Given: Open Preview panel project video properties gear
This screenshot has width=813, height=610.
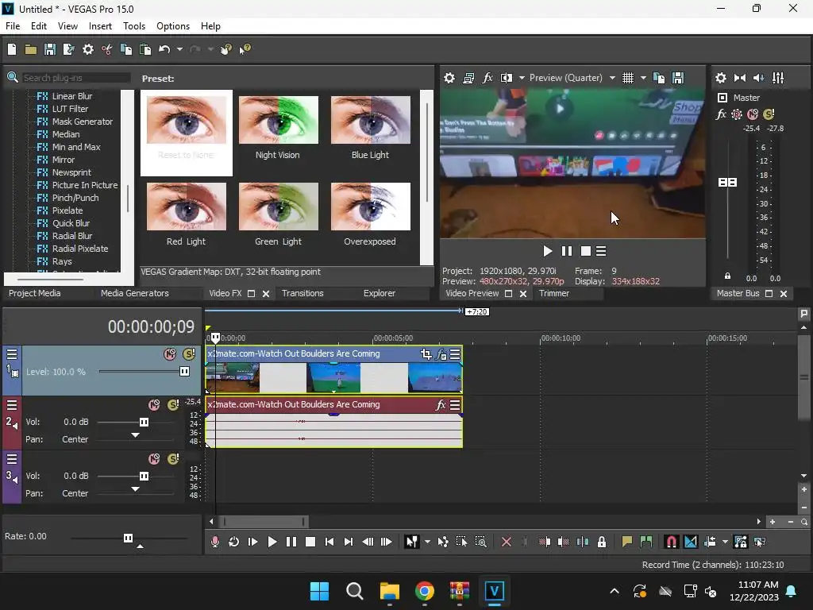Looking at the screenshot, I should coord(449,78).
